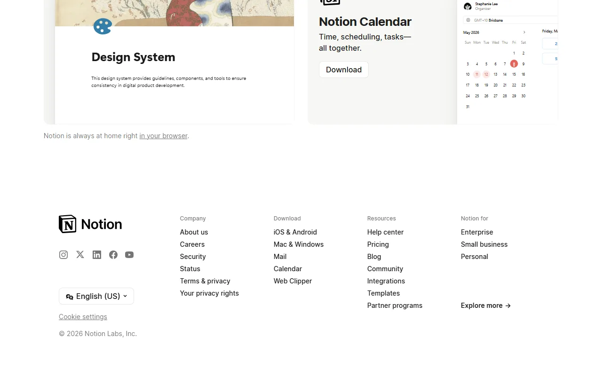Download Notion Calendar
The image size is (602, 376).
344,70
